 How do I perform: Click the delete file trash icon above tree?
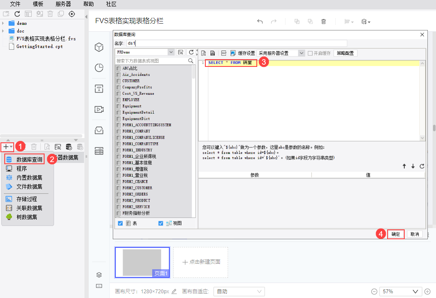(x=50, y=14)
